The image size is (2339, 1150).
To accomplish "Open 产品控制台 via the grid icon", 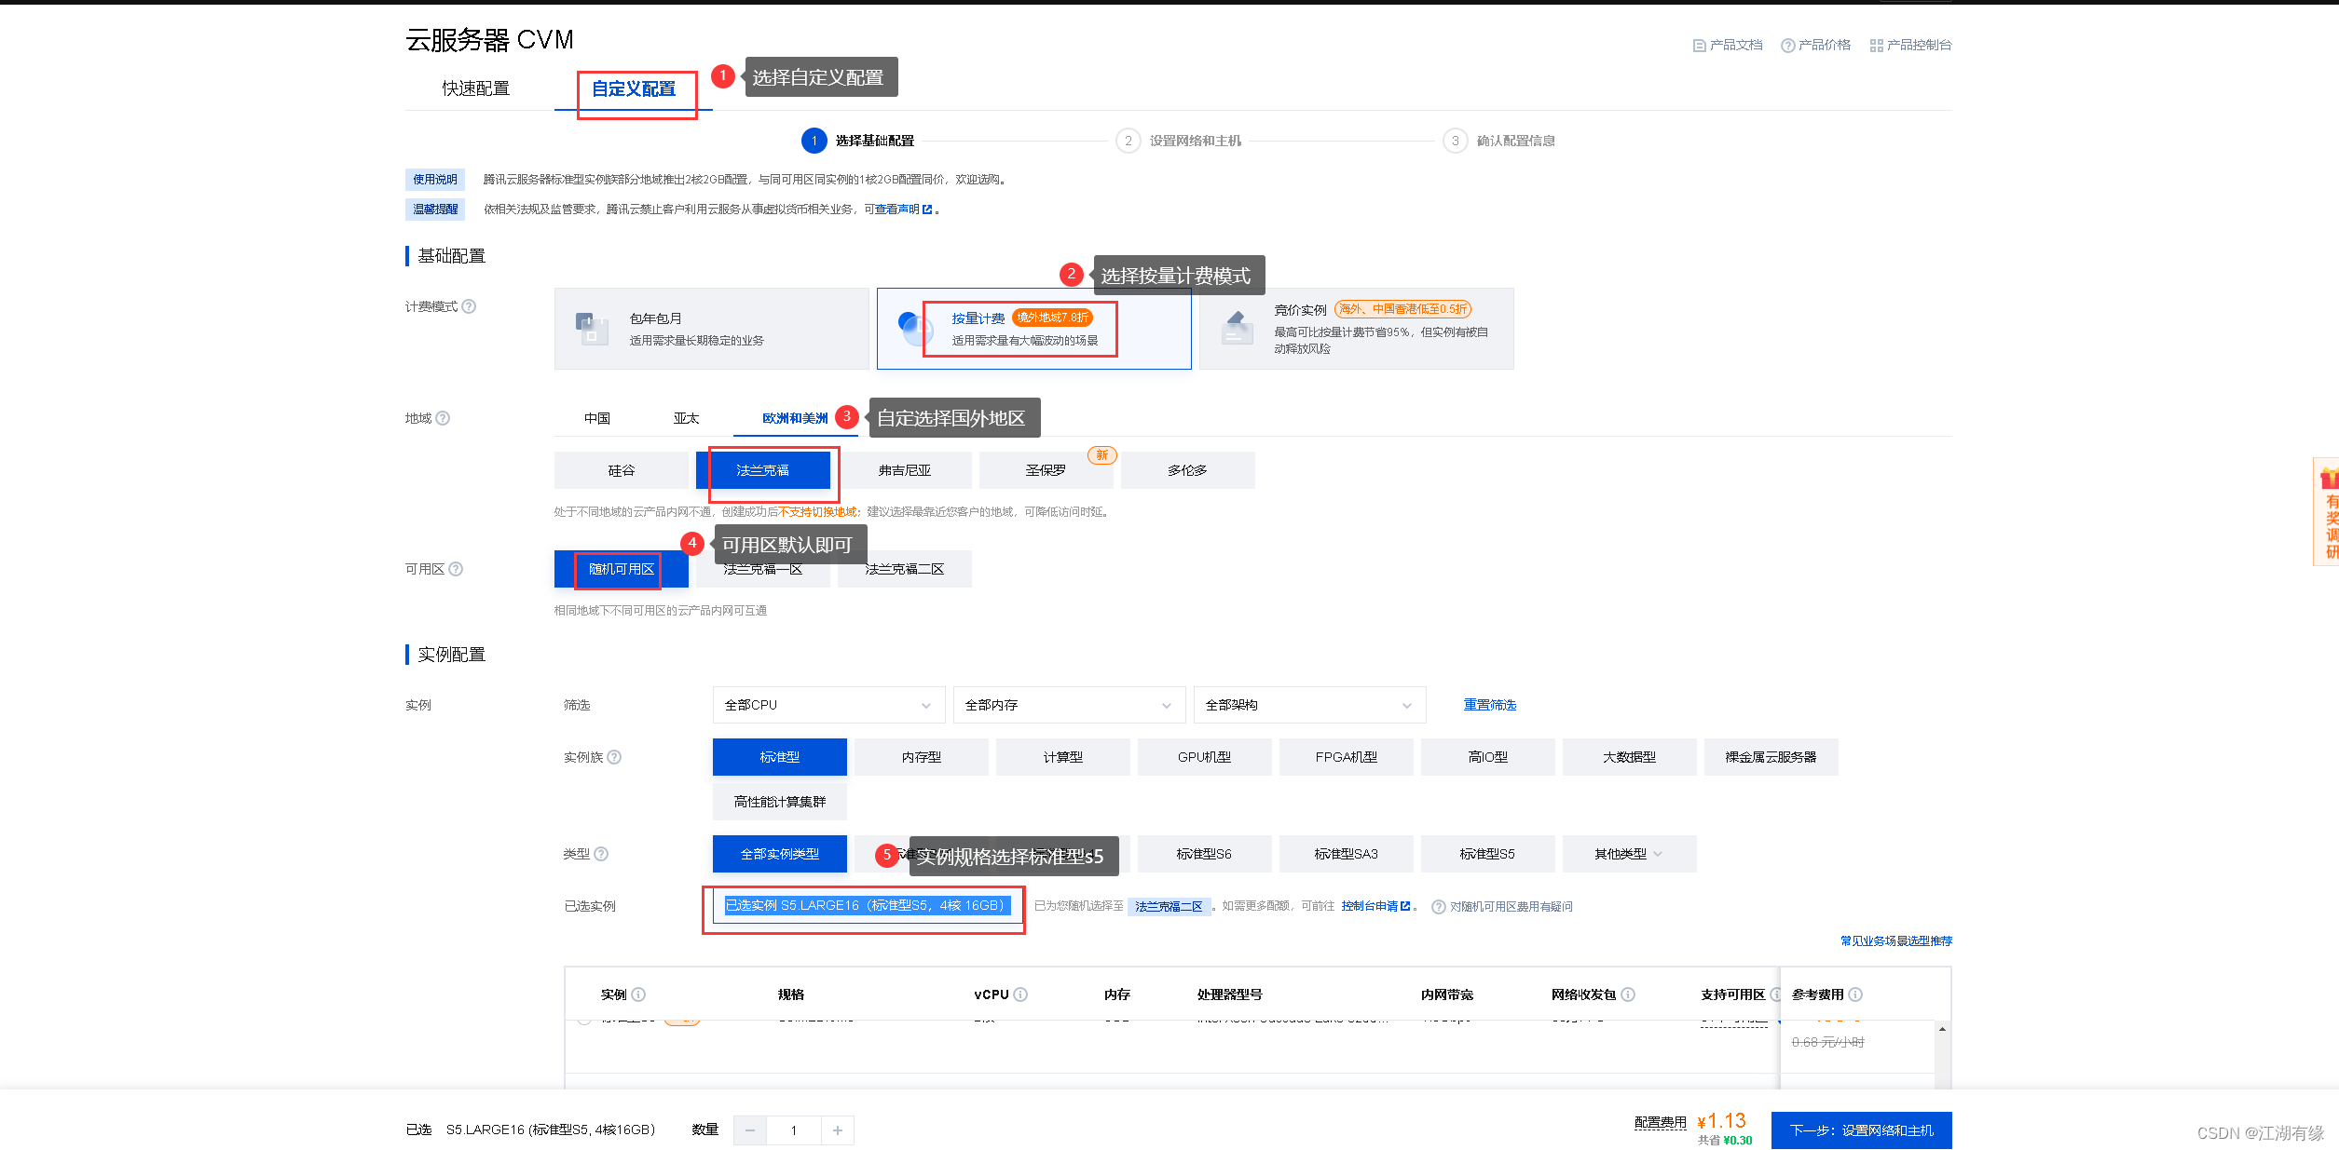I will (1876, 44).
